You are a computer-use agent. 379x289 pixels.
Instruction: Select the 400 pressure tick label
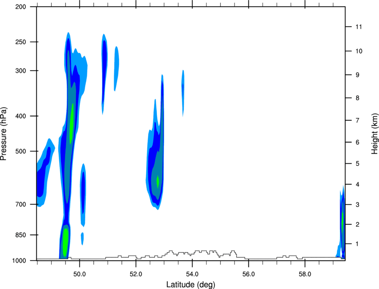tap(21, 116)
